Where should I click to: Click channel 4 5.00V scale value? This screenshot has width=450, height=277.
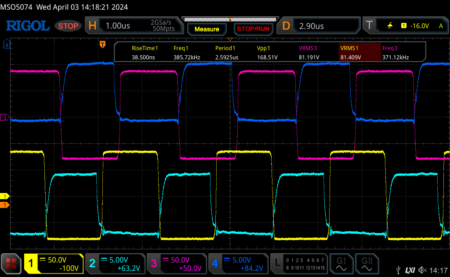click(x=242, y=260)
